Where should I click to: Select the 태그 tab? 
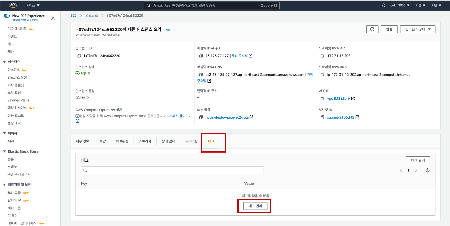pos(211,141)
